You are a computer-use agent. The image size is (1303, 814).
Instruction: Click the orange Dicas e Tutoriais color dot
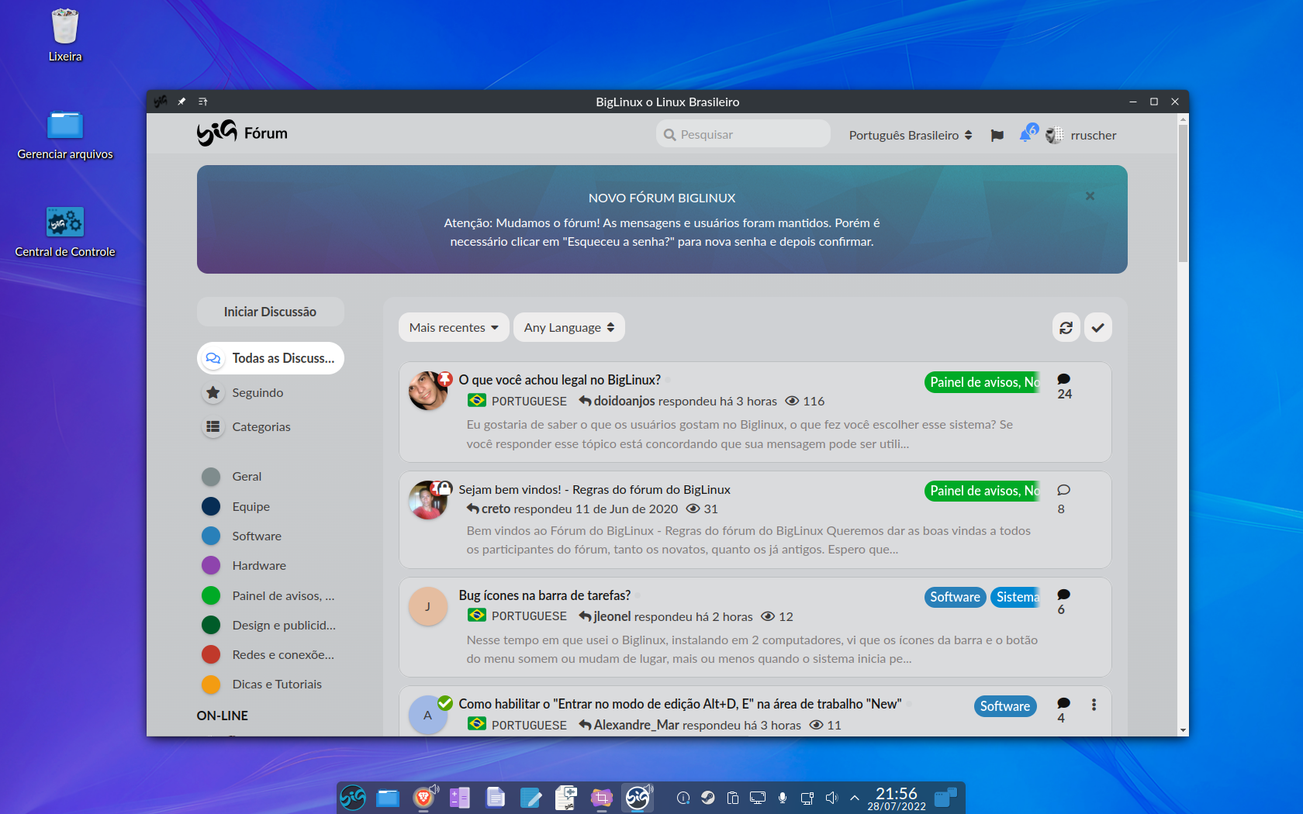coord(211,685)
